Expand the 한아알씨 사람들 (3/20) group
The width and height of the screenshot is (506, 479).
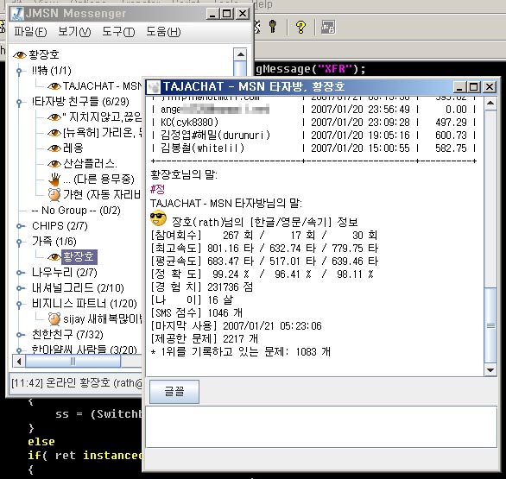[x=20, y=350]
